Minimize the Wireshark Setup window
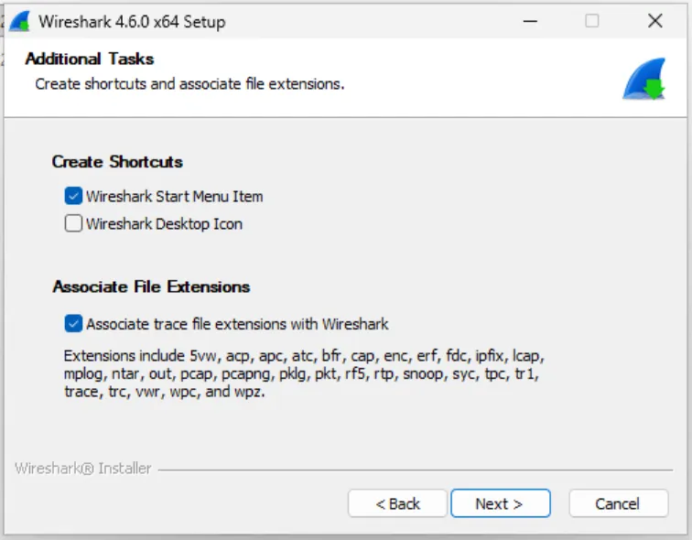692x540 pixels. tap(530, 20)
